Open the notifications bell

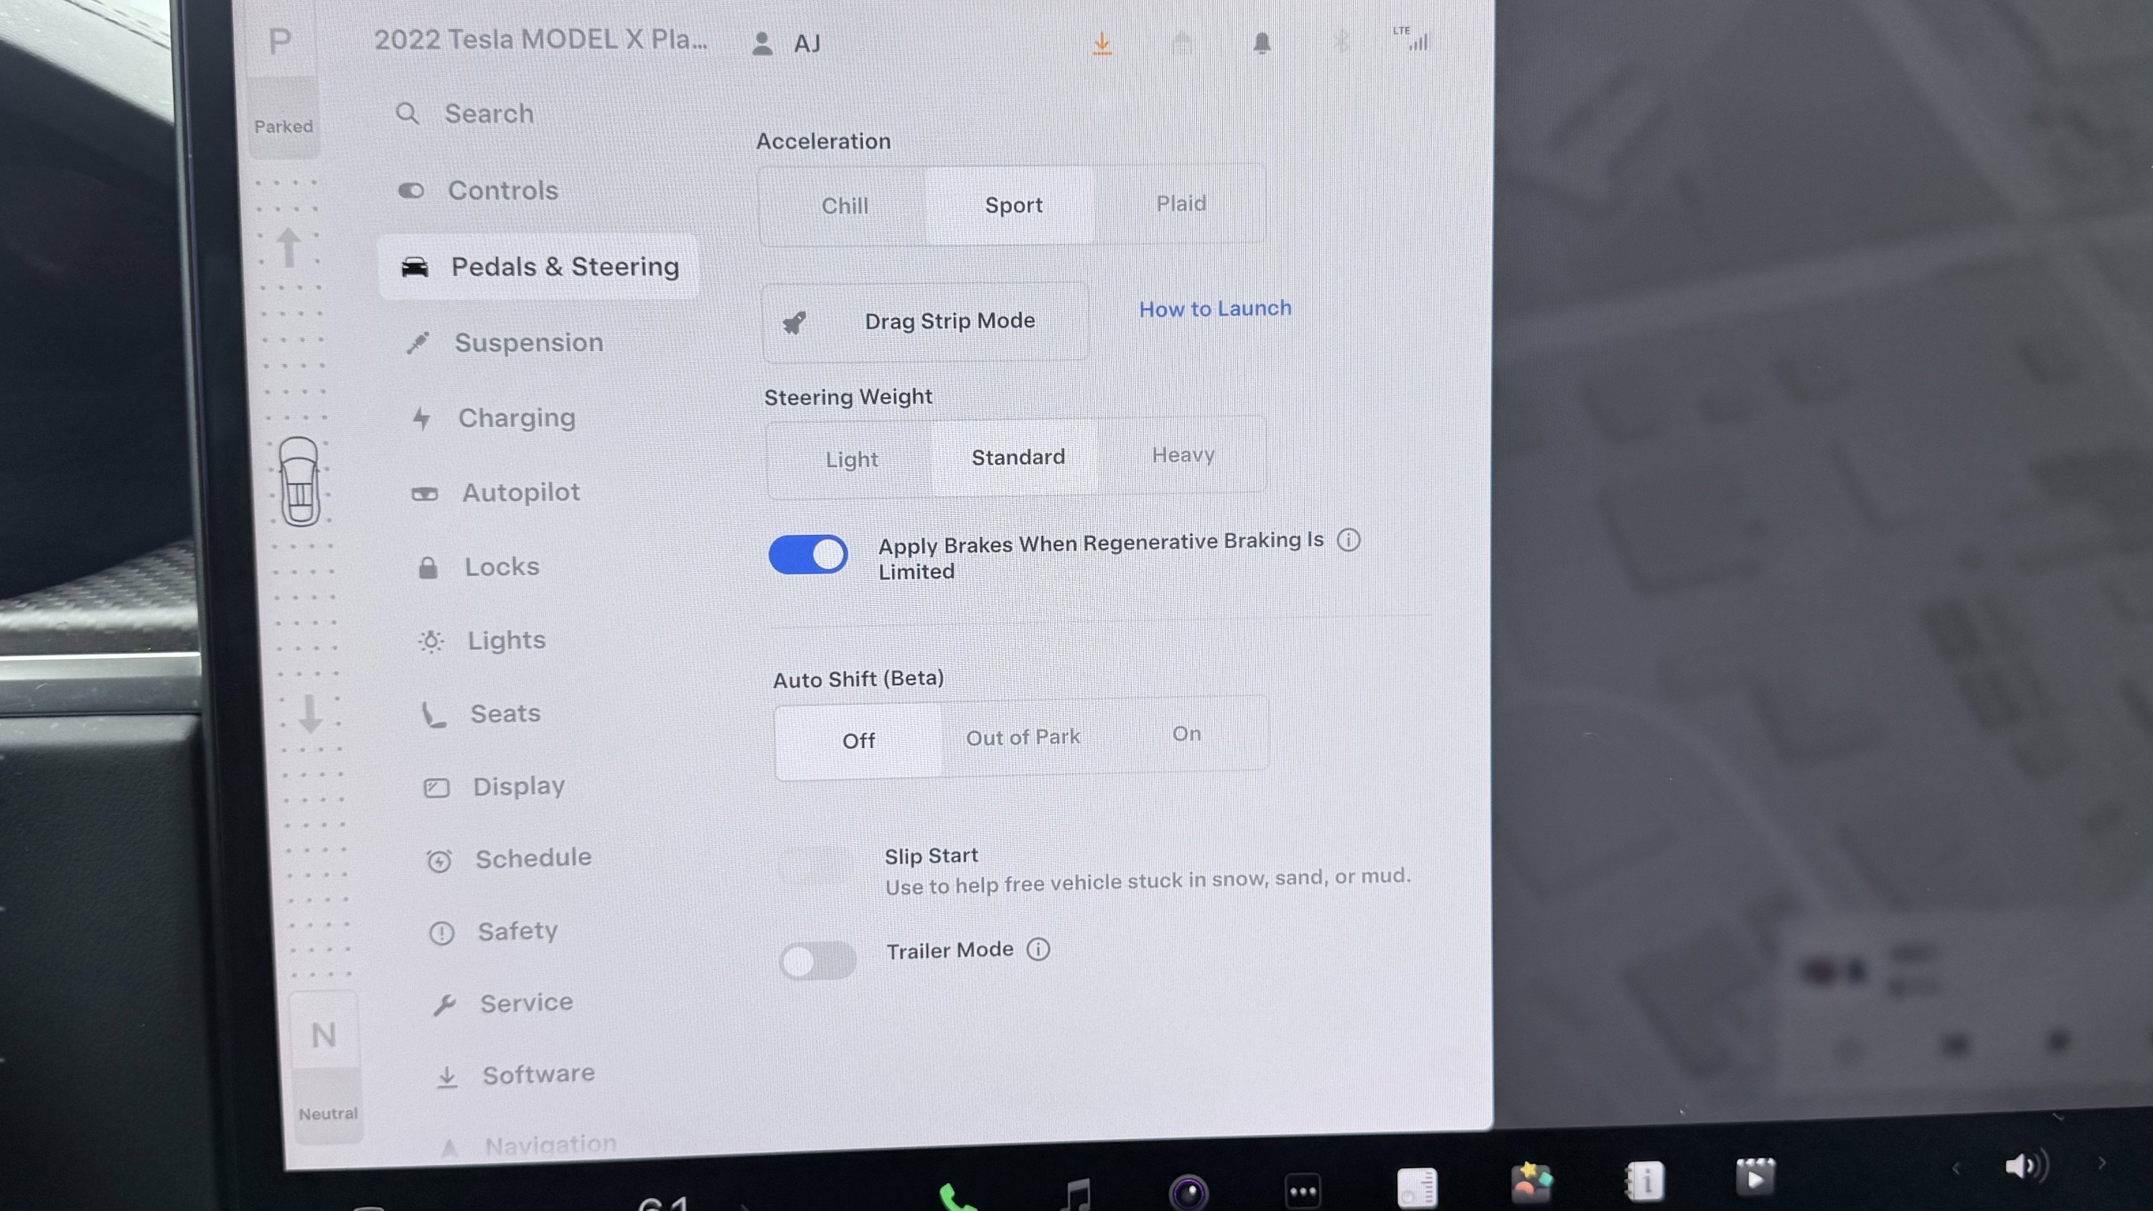(x=1262, y=42)
